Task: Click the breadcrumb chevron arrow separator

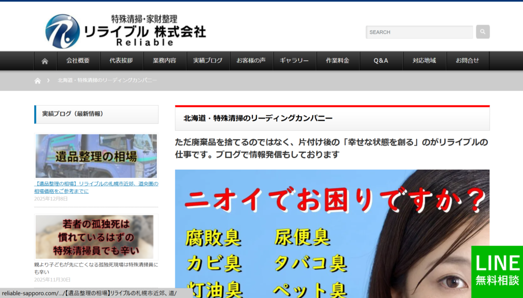Action: [48, 81]
